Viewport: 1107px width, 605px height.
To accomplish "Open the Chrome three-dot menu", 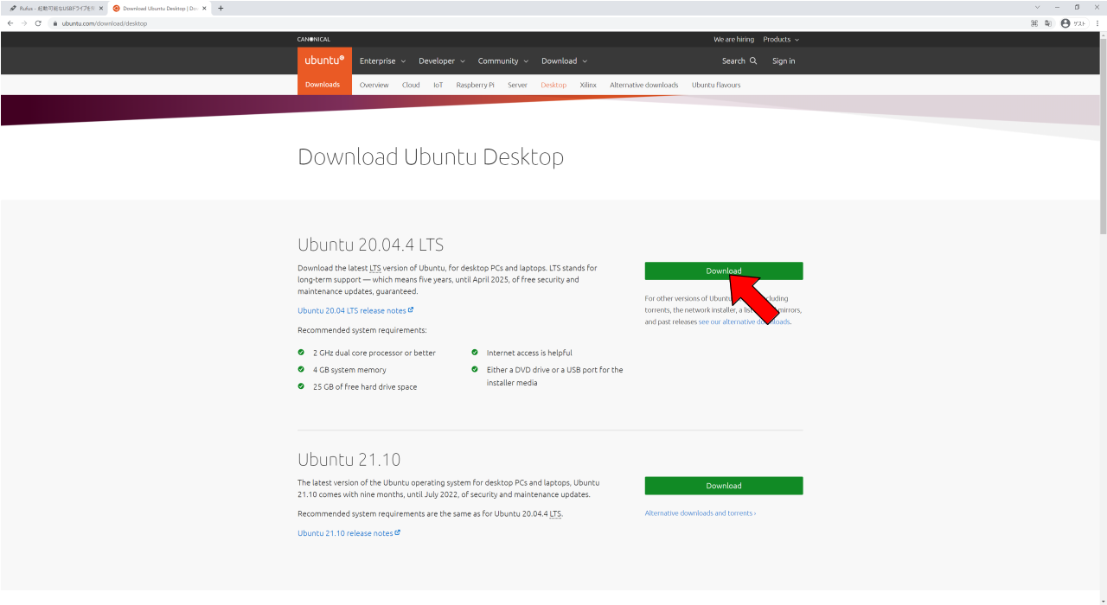I will [1097, 23].
